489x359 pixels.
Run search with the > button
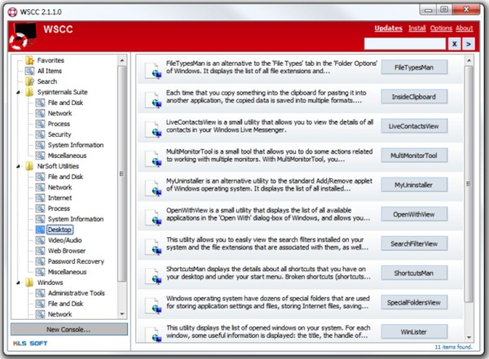click(469, 44)
